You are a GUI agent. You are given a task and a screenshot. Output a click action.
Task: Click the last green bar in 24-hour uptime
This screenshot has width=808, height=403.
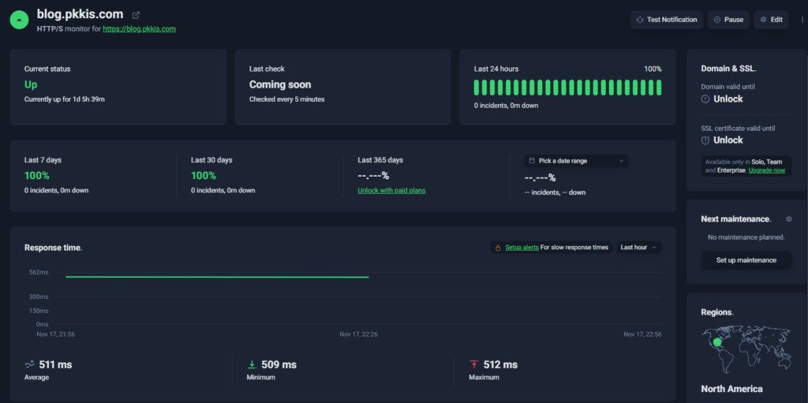click(658, 88)
